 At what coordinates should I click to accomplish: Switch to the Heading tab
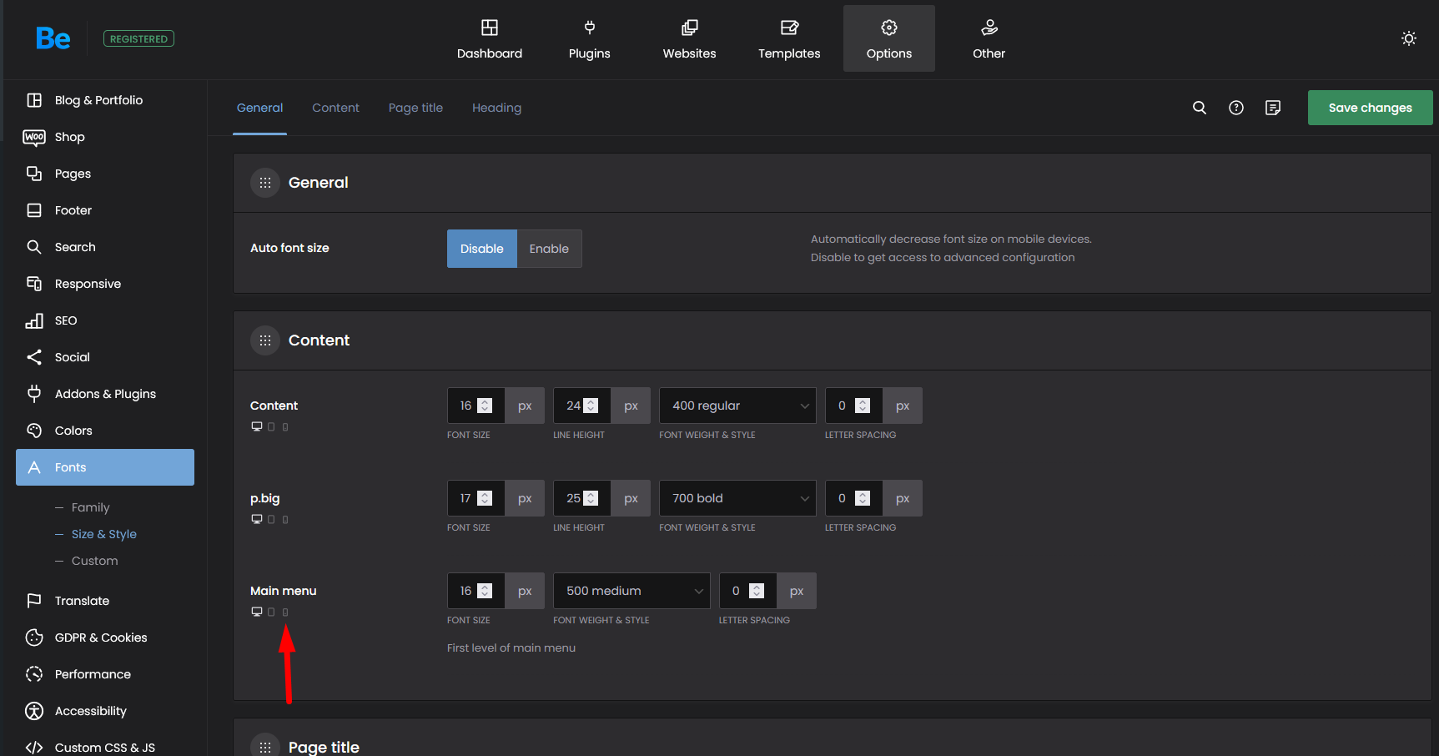coord(496,108)
